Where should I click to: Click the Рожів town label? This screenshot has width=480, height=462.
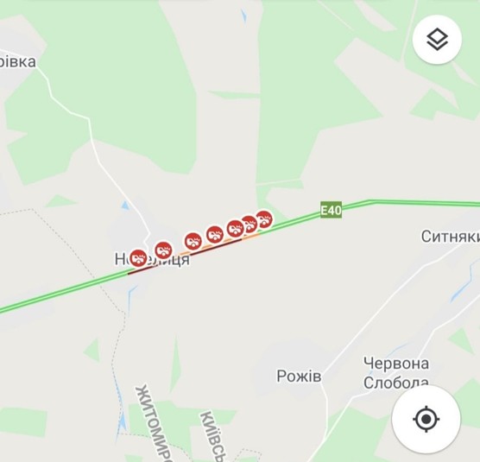click(x=299, y=376)
